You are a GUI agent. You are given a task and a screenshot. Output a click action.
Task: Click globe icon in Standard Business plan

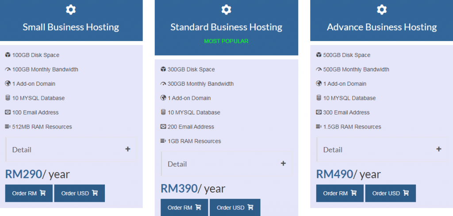point(163,98)
